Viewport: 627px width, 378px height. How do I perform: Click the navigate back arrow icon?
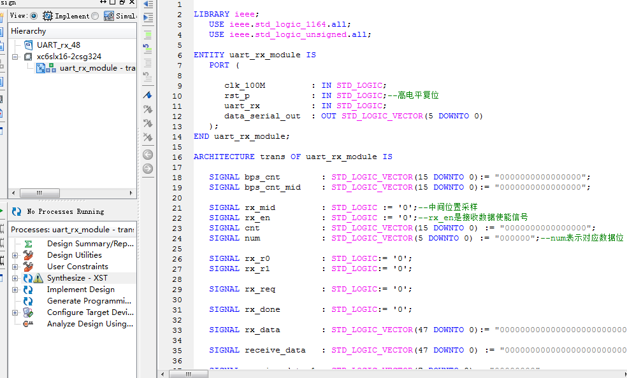147,155
